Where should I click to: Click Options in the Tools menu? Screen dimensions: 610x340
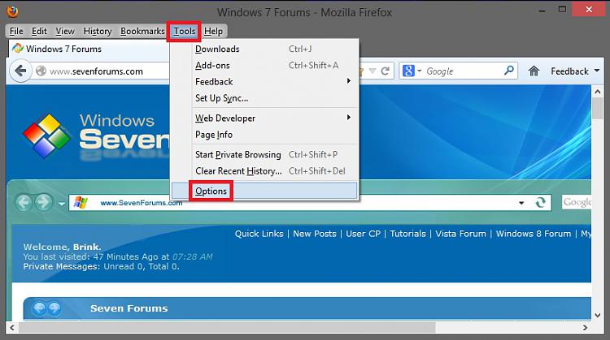tap(264, 191)
